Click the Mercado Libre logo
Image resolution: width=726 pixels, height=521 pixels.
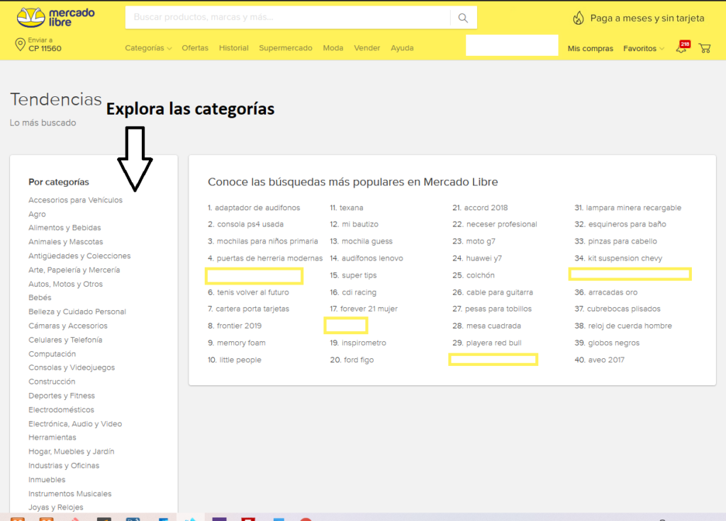55,17
